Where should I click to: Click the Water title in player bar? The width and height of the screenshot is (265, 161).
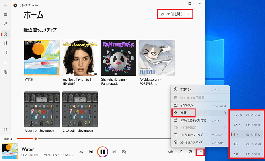coord(28,149)
